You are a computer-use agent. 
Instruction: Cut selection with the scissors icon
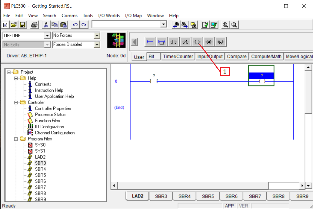click(46, 25)
